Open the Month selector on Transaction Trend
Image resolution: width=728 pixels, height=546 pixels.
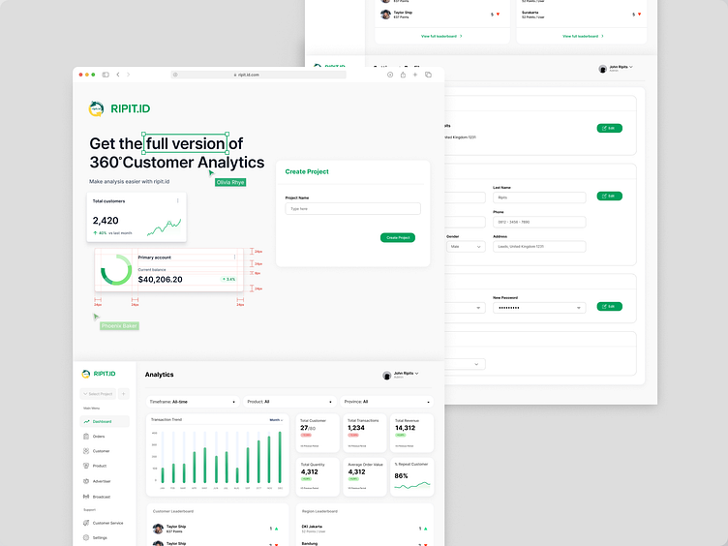[x=276, y=420]
